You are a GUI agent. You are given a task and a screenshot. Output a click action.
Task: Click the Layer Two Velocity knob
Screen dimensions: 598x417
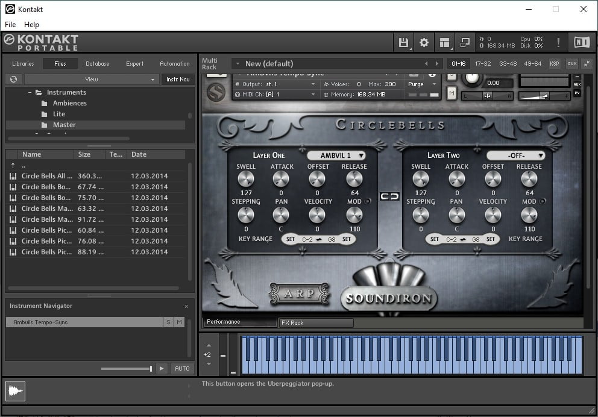493,215
